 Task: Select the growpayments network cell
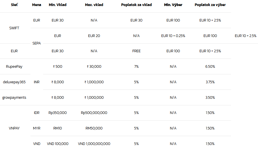click(14, 98)
